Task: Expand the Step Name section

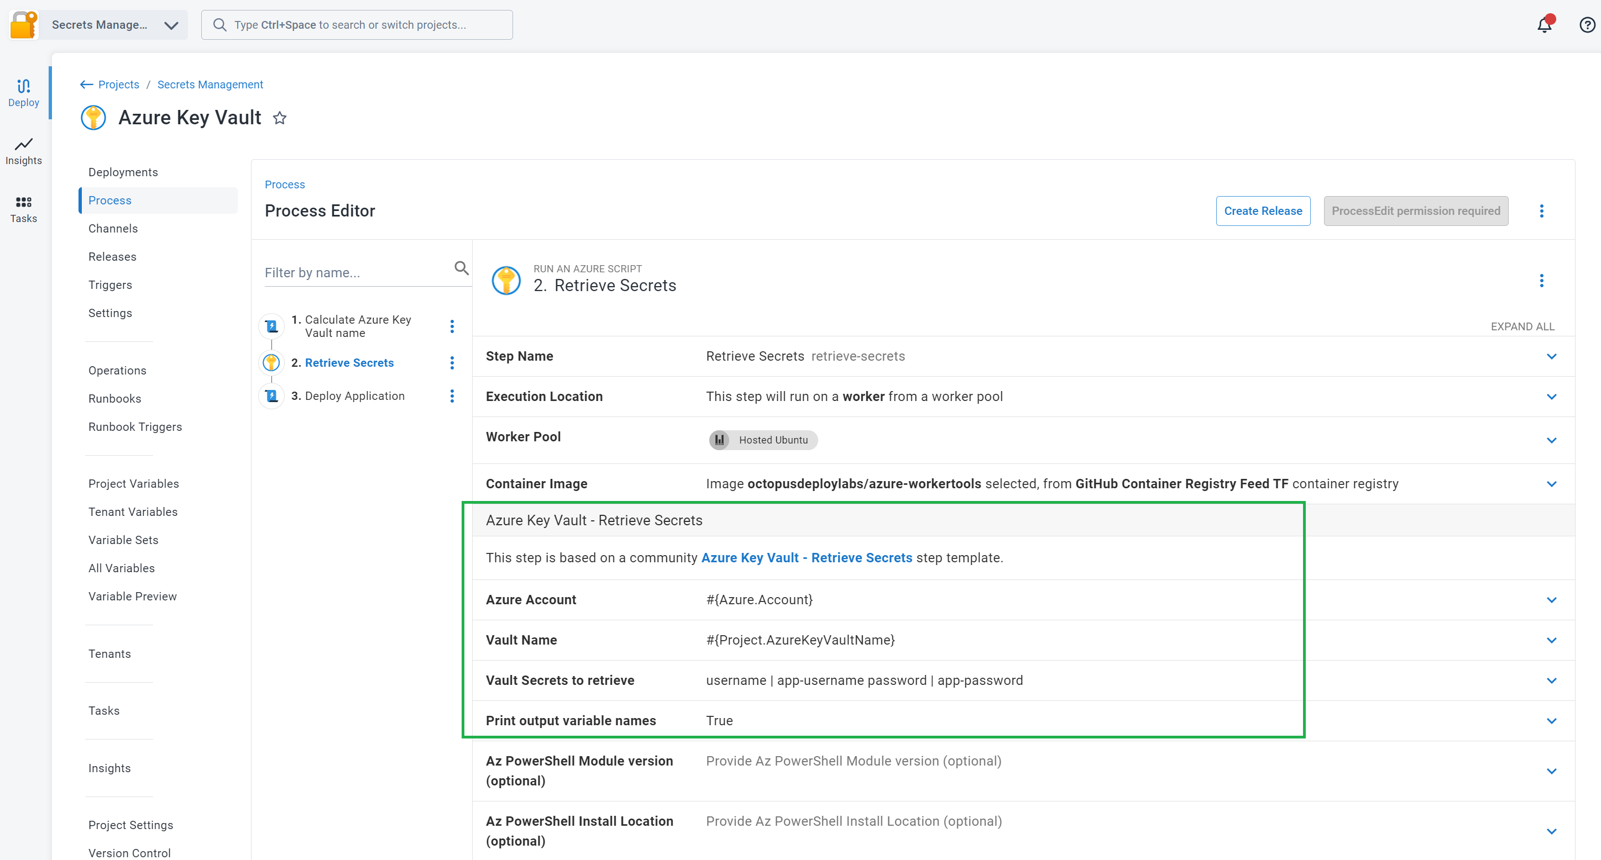Action: (x=1551, y=356)
